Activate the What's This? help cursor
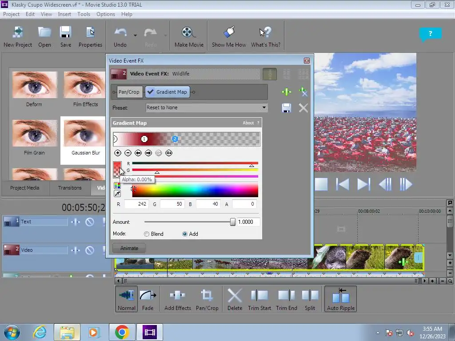The width and height of the screenshot is (455, 341). pos(266,36)
